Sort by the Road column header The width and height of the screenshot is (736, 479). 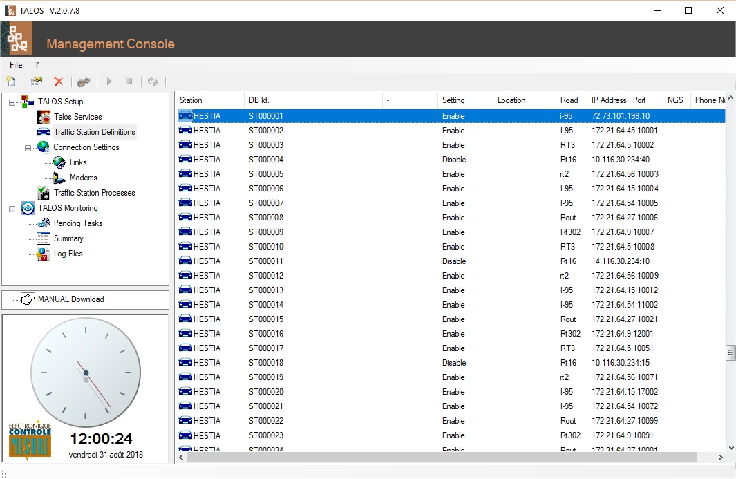(x=570, y=100)
